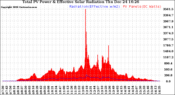This screenshot has width=175, height=95.
Task: Click the 14:15 time axis label
Action: [121, 90]
